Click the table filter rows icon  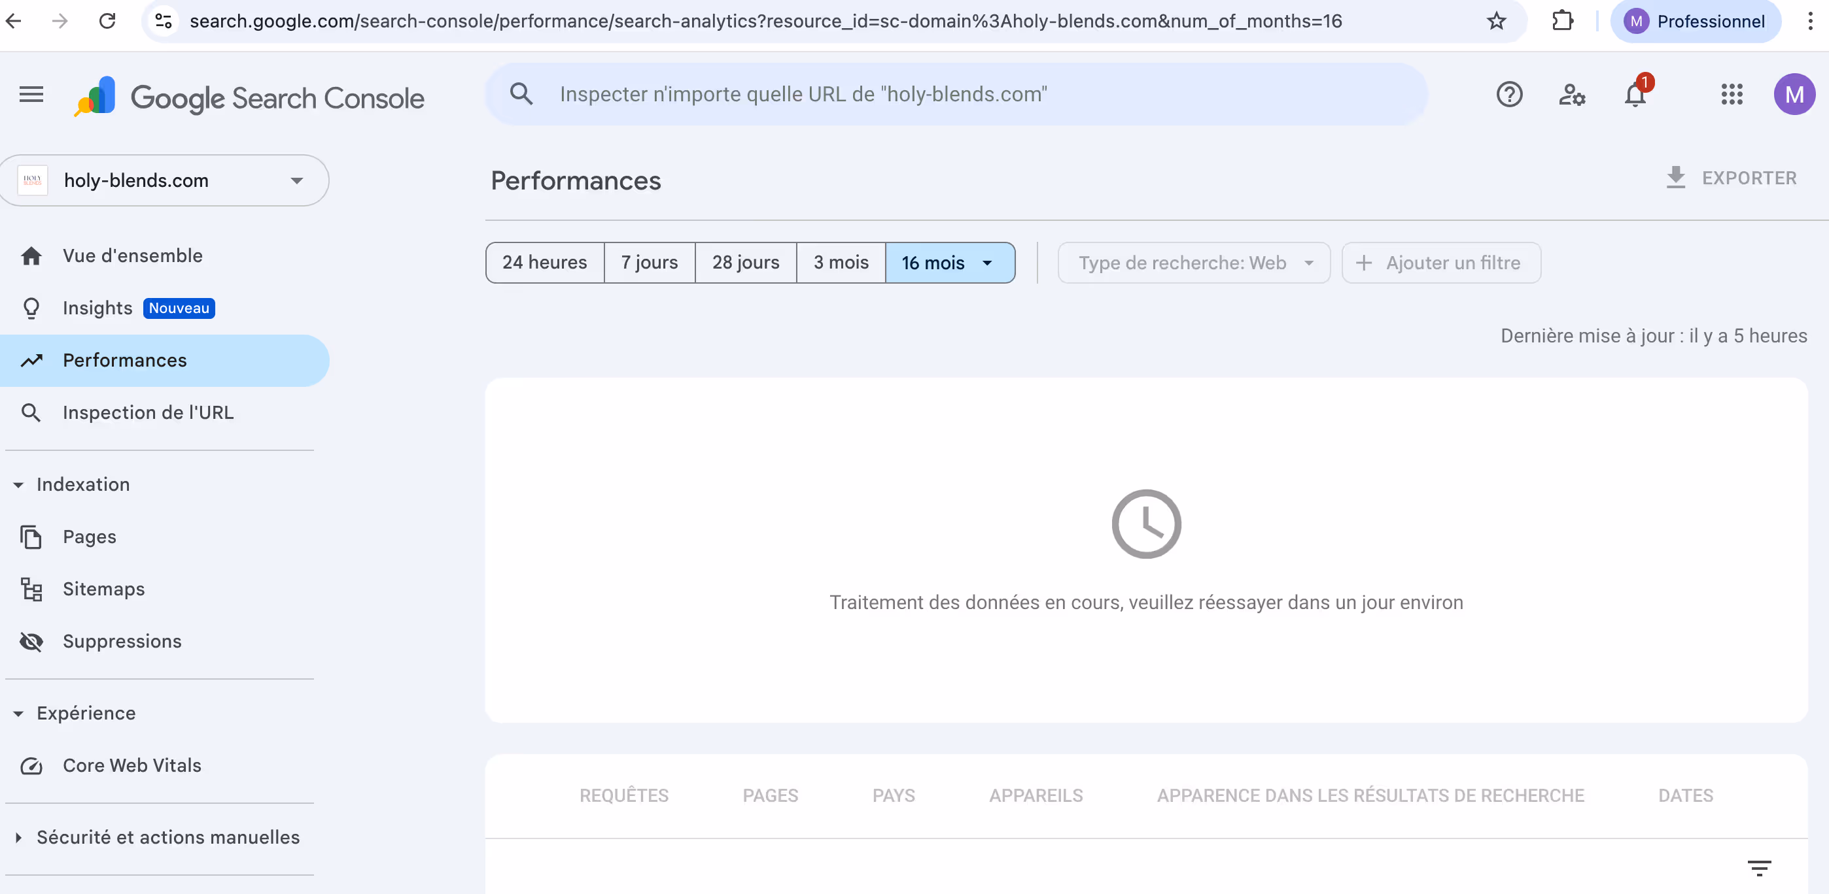tap(1759, 868)
